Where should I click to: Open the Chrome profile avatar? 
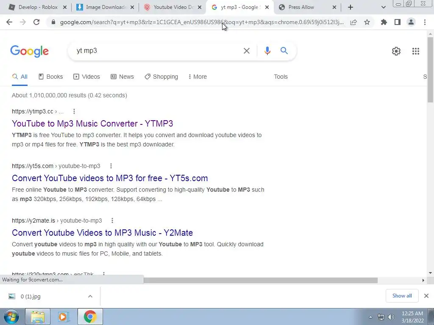(x=411, y=22)
